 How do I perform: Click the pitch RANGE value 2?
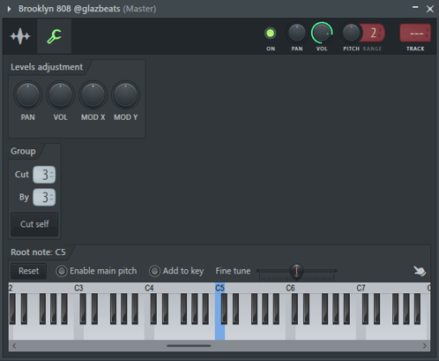point(373,33)
